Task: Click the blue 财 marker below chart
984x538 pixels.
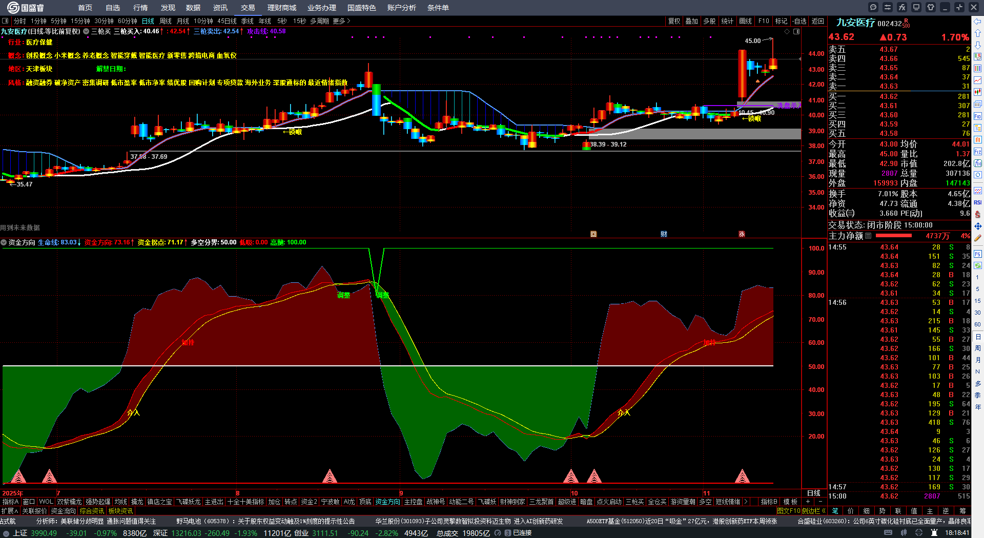Action: coord(664,234)
